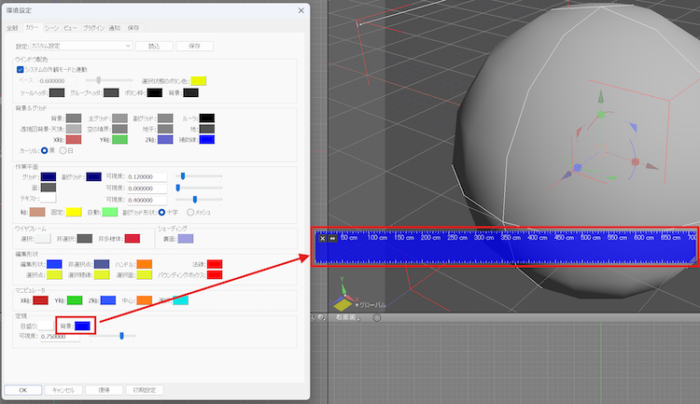Click the 補助線 blue color swatch
700x404 pixels.
206,140
